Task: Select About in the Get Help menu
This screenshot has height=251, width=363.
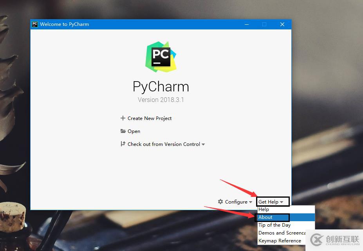Action: [x=286, y=217]
